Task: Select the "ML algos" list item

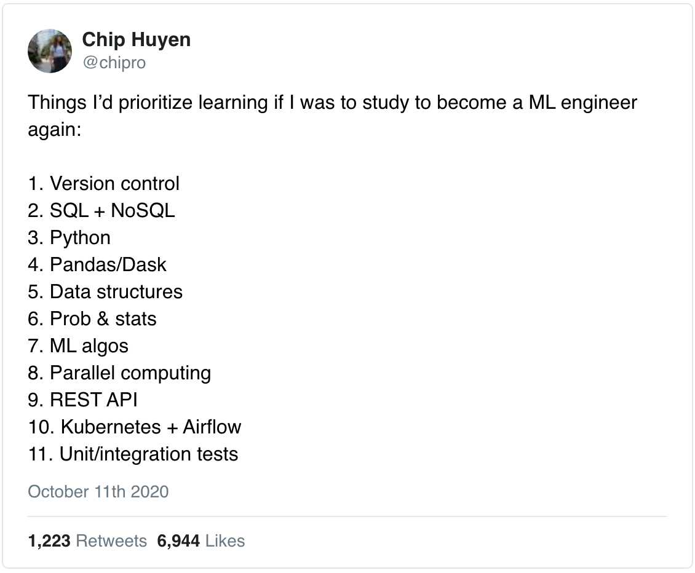Action: pos(78,346)
